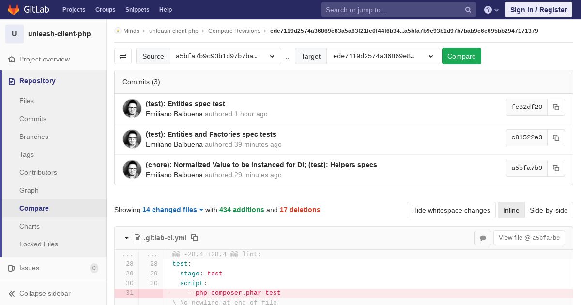
Task: Open the Help question mark menu
Action: 491,10
